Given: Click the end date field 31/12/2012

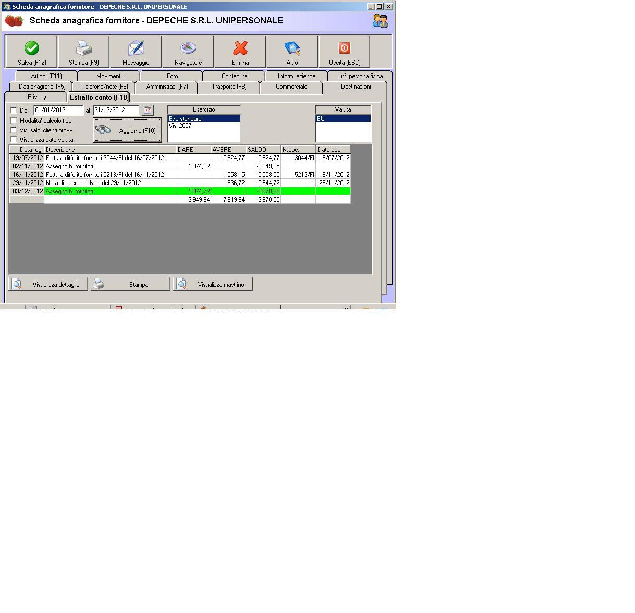Looking at the screenshot, I should point(117,110).
